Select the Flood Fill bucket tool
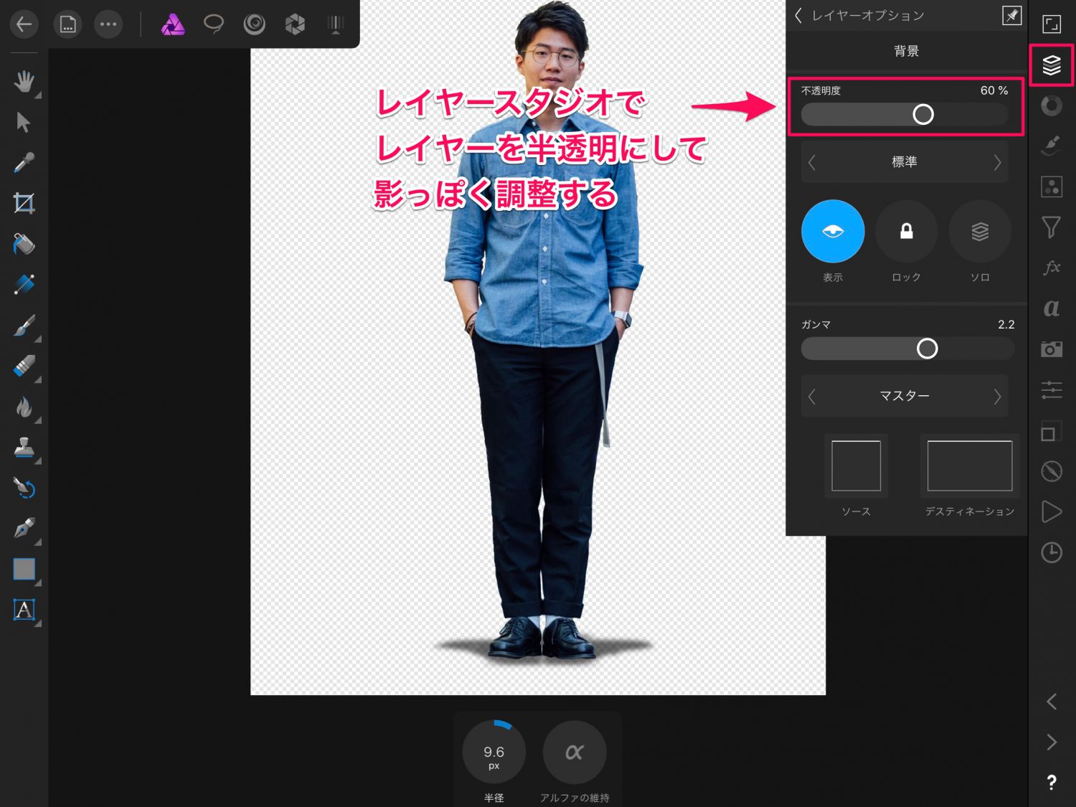 (x=24, y=245)
